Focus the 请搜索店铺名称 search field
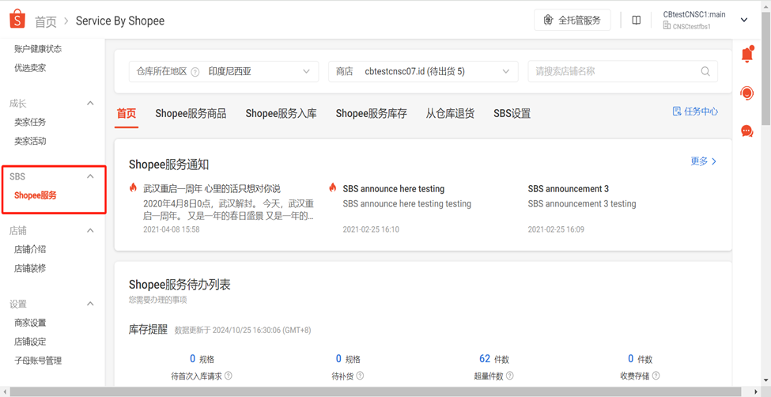This screenshot has width=771, height=397. tap(613, 71)
